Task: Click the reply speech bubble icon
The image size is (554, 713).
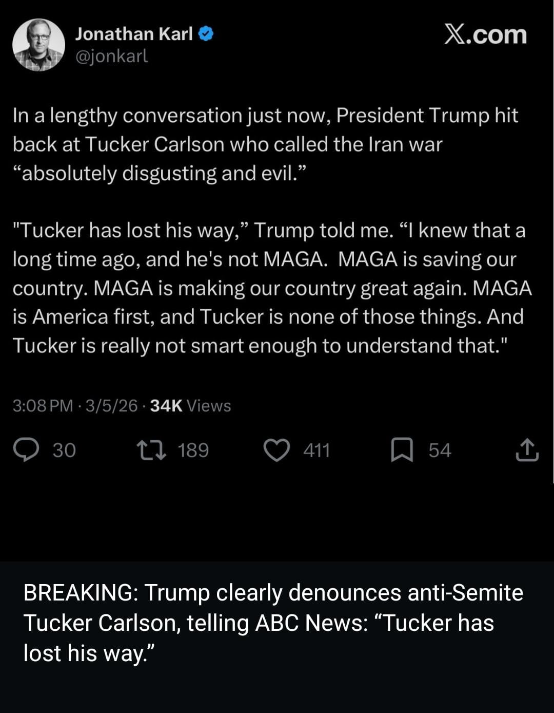Action: pyautogui.click(x=26, y=450)
